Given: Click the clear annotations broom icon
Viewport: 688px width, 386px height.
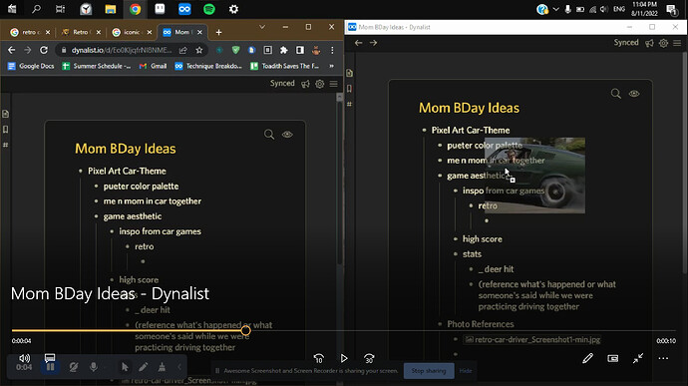Looking at the screenshot, I should [x=162, y=367].
